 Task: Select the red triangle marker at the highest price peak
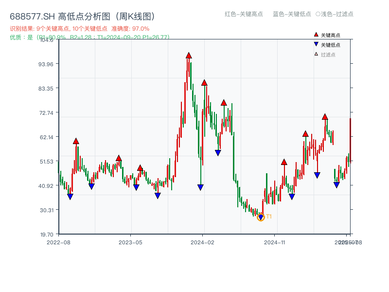(189, 56)
